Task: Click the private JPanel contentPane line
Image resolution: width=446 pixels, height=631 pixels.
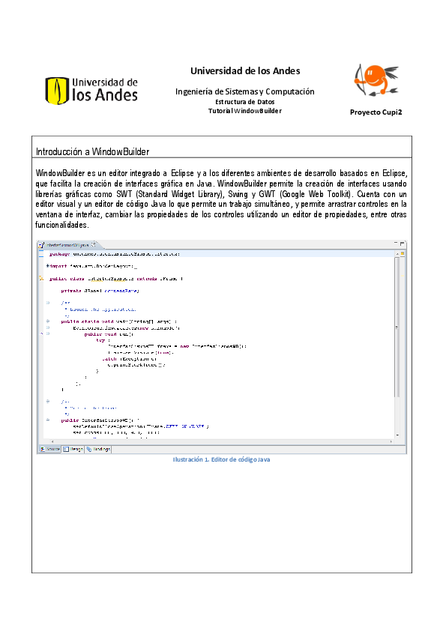Action: coord(100,291)
